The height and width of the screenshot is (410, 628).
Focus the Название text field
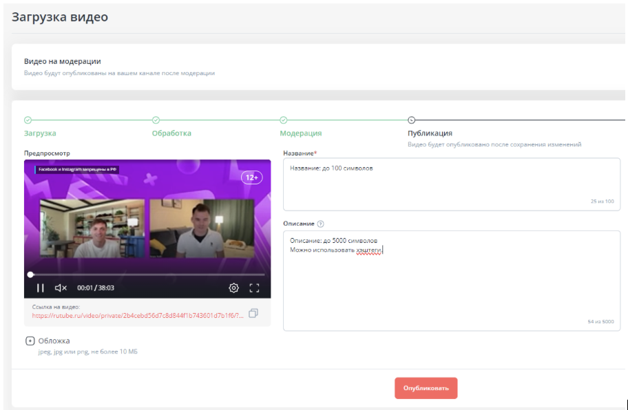point(452,184)
